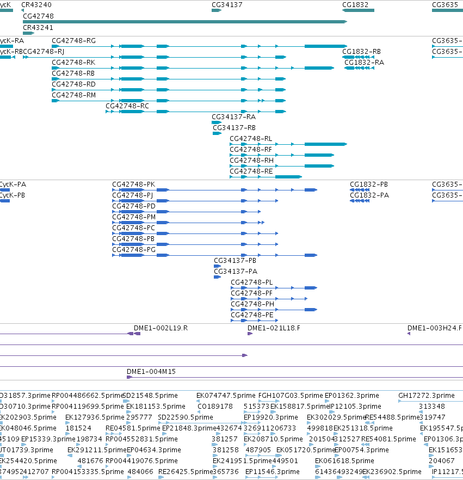Image resolution: width=463 pixels, height=480 pixels.
Task: Click protein CG1832-PA label
Action: 369,195
